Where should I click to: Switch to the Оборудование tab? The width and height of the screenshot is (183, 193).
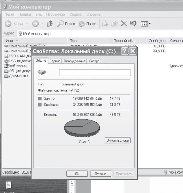coord(74,61)
